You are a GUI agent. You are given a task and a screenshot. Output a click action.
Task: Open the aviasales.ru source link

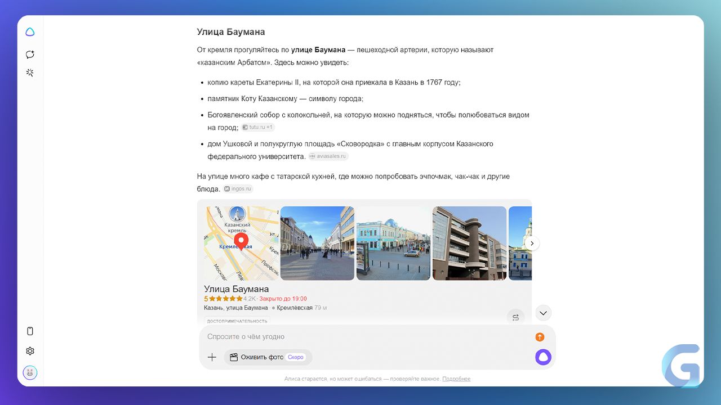[328, 156]
